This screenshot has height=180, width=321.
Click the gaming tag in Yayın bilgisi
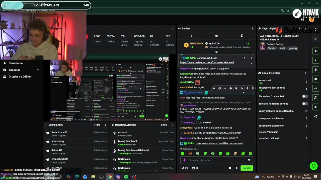tap(292, 48)
